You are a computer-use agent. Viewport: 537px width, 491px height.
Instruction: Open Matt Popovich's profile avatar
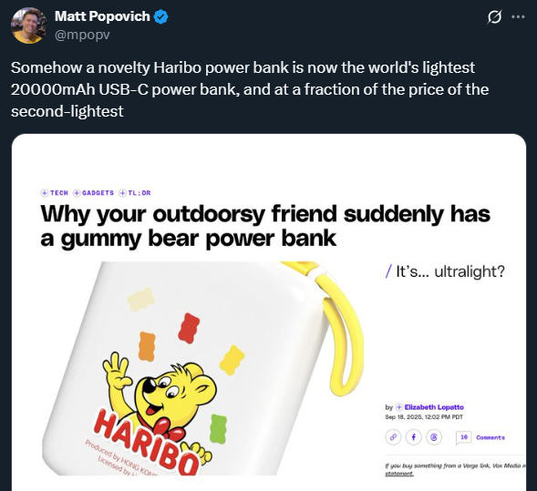pos(29,26)
